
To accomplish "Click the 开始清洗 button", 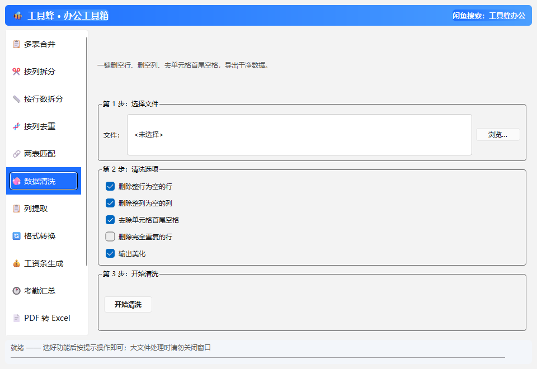I will (128, 304).
